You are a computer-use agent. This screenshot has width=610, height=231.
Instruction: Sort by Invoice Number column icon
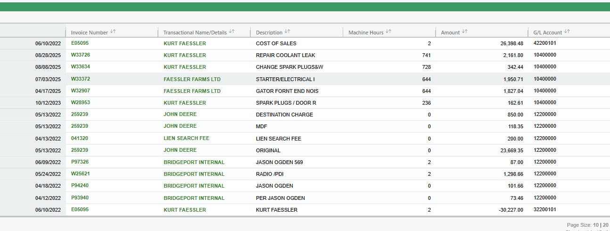[113, 32]
